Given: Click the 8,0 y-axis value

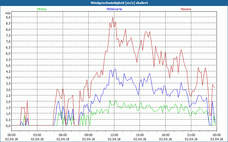Looking at the screenshot, I should click(8, 29).
